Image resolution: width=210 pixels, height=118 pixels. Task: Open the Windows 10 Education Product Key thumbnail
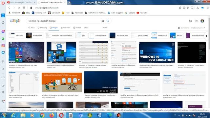[x=26, y=52]
